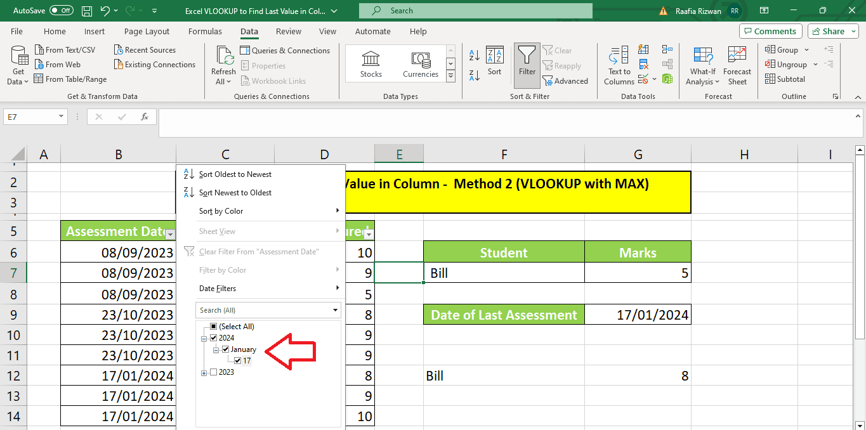Screen dimensions: 866x430
Task: Uncheck the January checkbox
Action: click(226, 349)
